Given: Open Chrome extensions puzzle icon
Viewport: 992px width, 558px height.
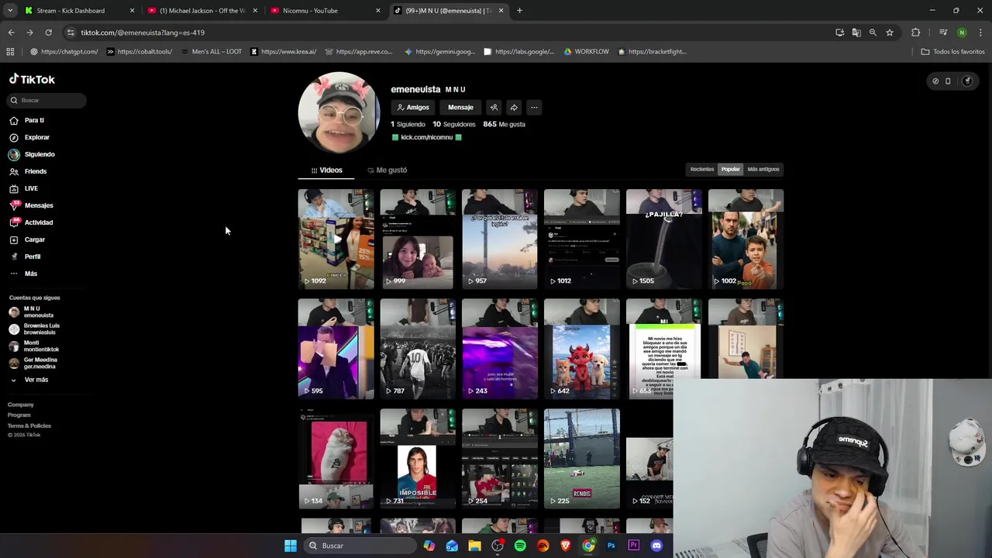Looking at the screenshot, I should coord(916,33).
